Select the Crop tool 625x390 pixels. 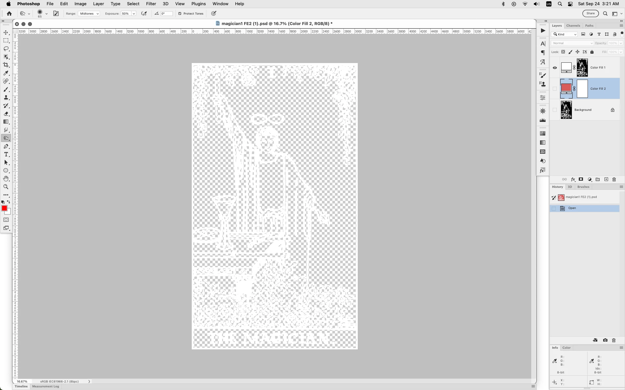point(6,65)
